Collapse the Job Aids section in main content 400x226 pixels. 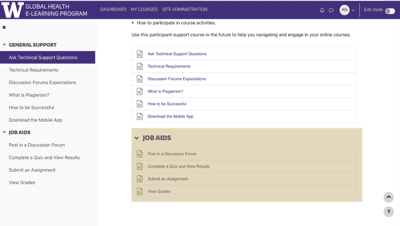point(137,138)
